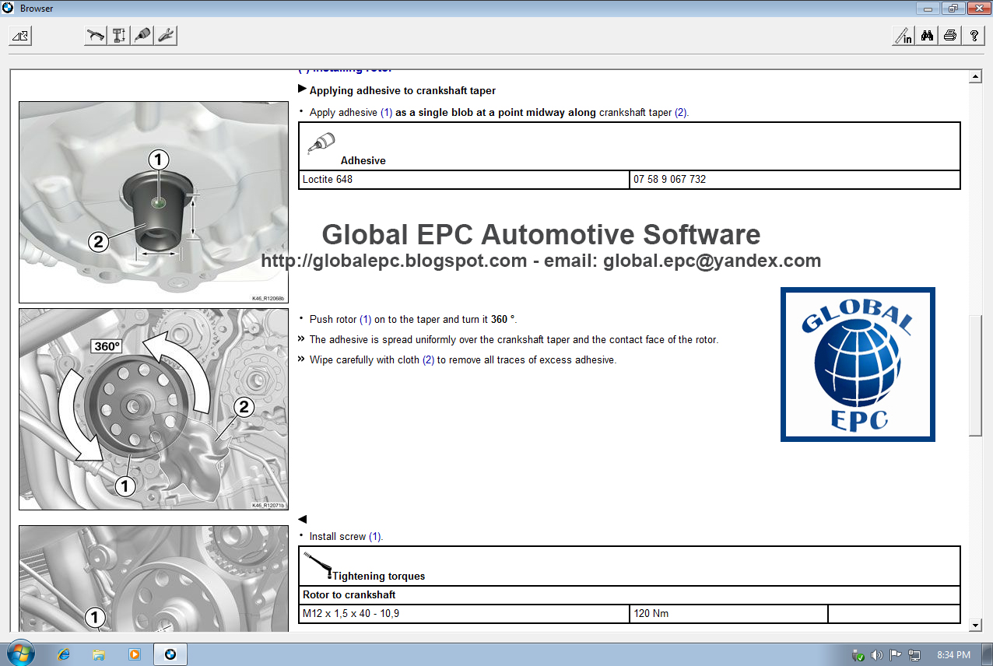
Task: Click the navigation triangles icon at top left
Action: point(19,35)
